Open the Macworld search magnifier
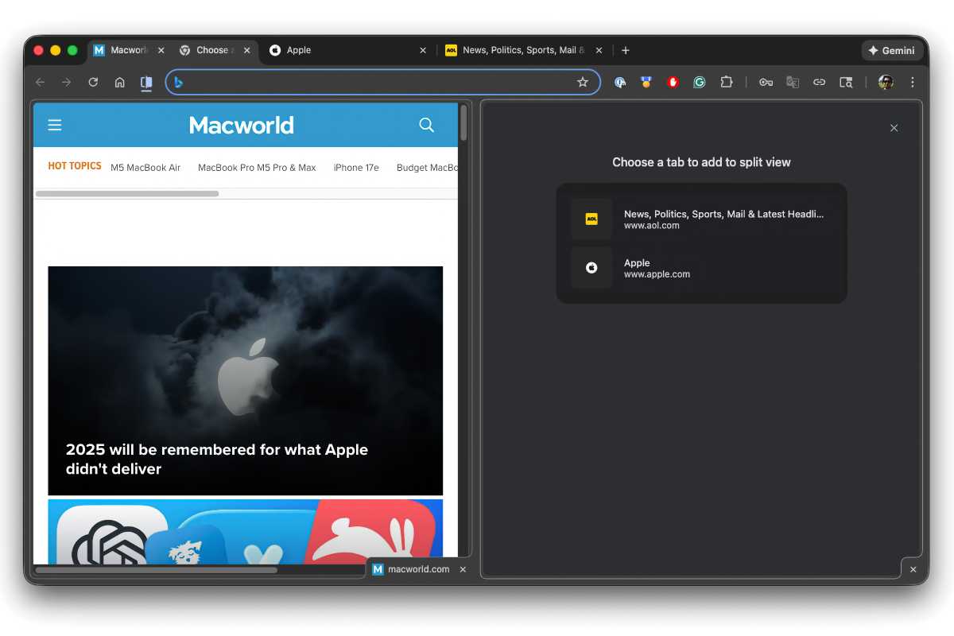954x636 pixels. pos(426,125)
